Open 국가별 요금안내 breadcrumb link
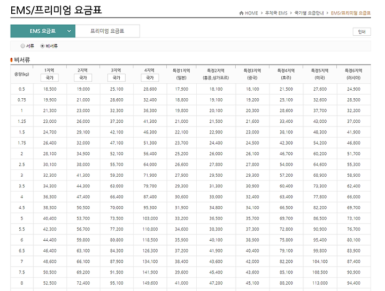This screenshot has height=291, width=385. tap(309, 13)
